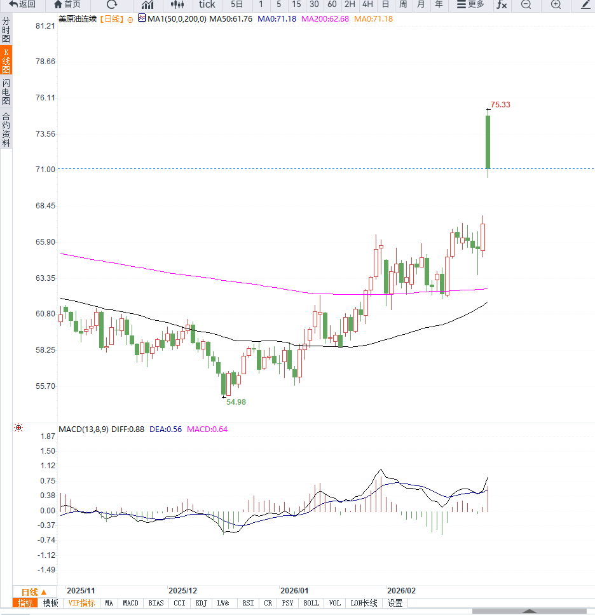Viewport: 595px width, 615px height.
Task: Open the 分时图 side tab
Action: 6,29
